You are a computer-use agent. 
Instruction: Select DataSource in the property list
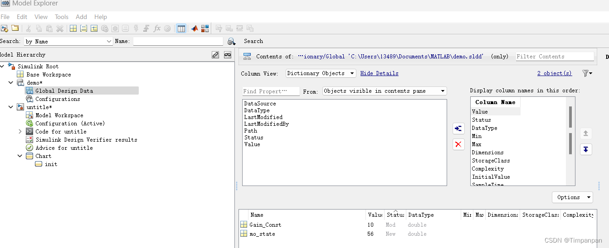[260, 104]
